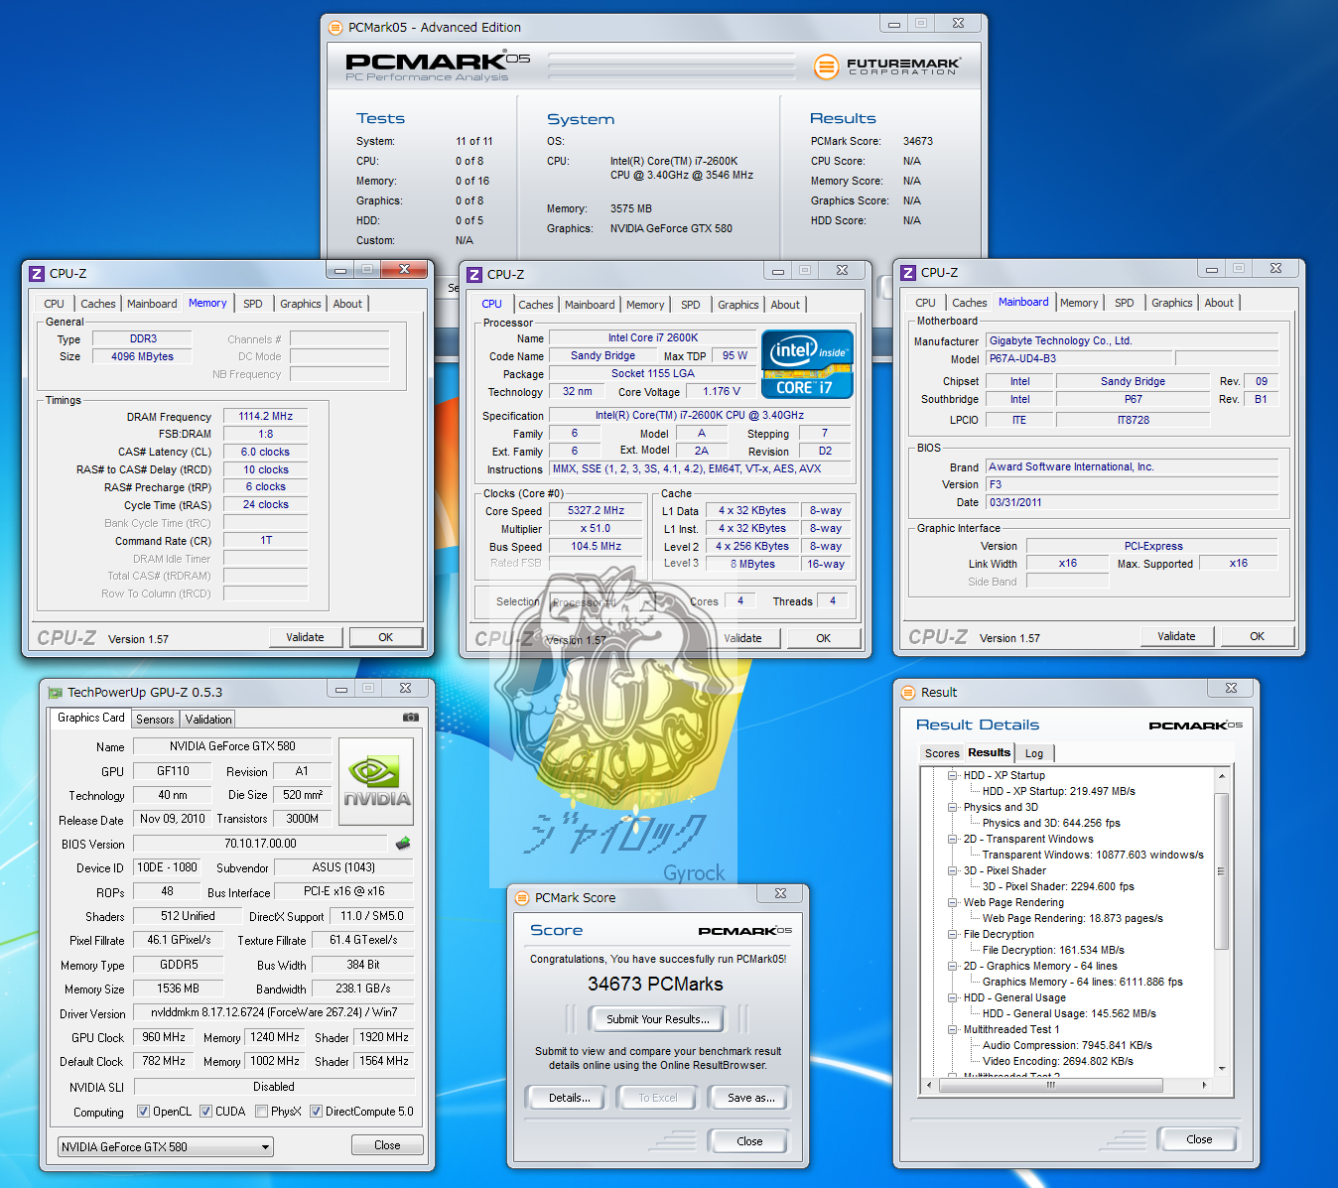Toggle the DirectCompute 5.0 checkbox
The image size is (1338, 1188).
316,1112
